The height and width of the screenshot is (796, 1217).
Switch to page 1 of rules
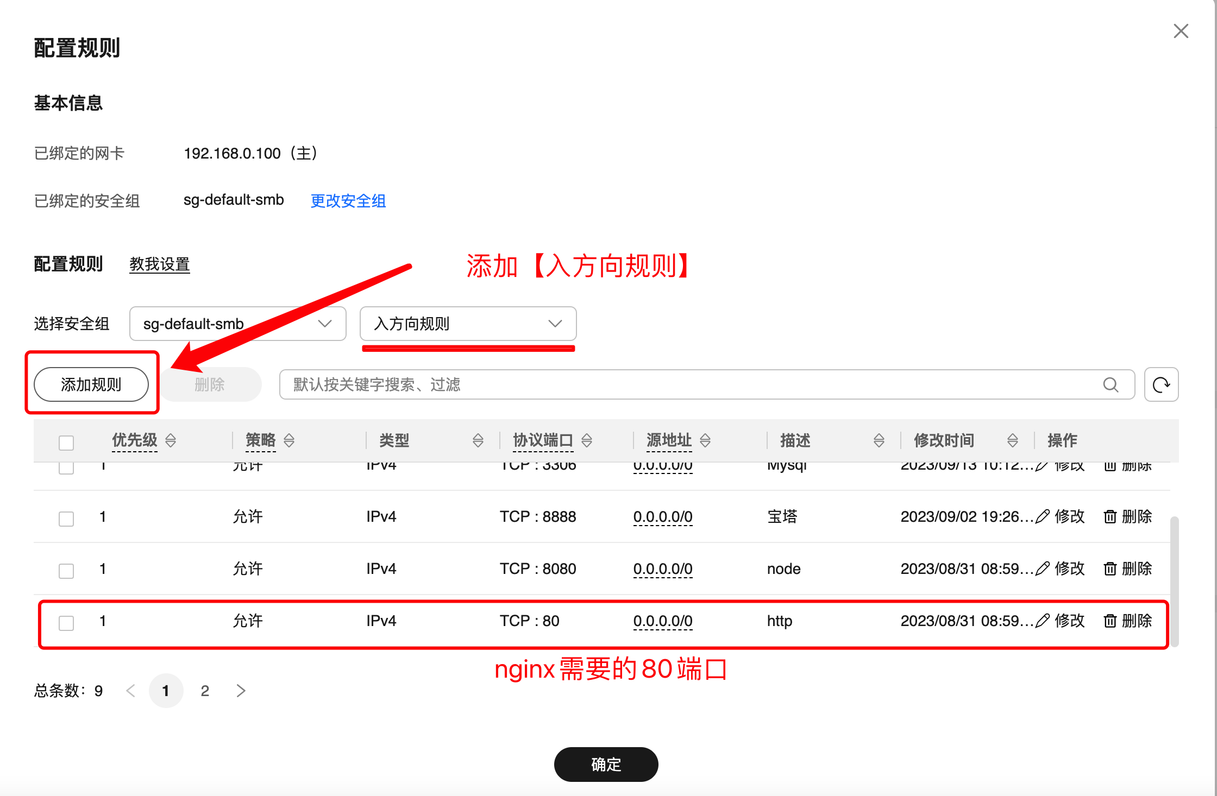[x=166, y=691]
